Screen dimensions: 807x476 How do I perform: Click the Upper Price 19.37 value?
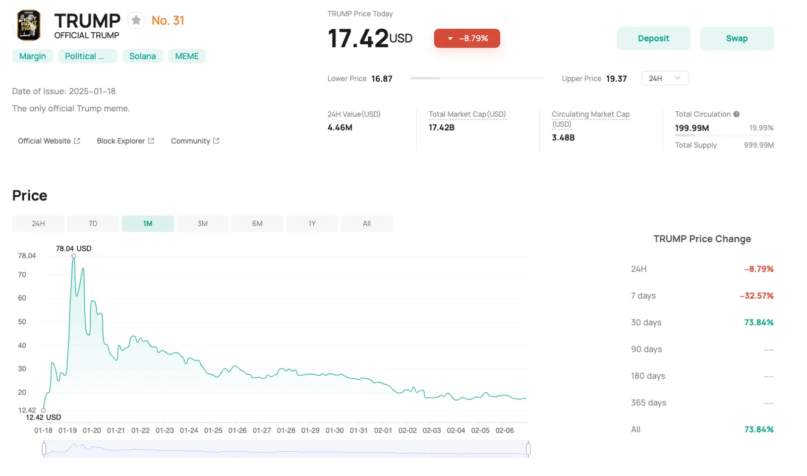tap(616, 79)
